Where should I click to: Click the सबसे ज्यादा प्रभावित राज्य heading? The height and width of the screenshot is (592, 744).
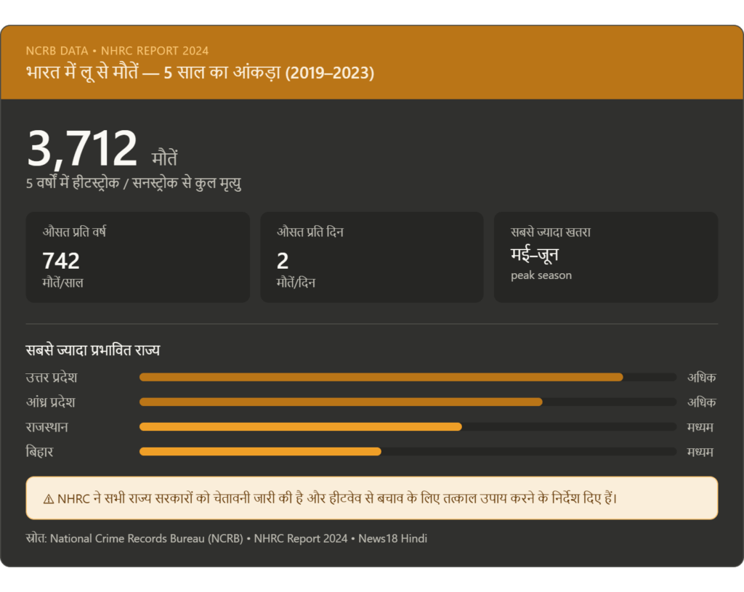pyautogui.click(x=93, y=350)
